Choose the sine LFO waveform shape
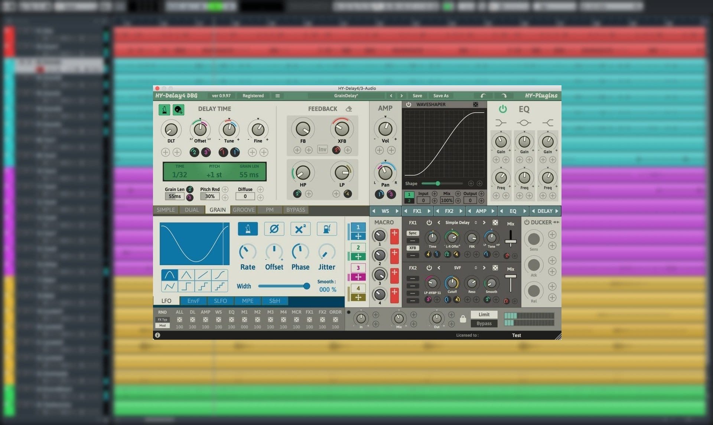This screenshot has width=713, height=425. 169,275
